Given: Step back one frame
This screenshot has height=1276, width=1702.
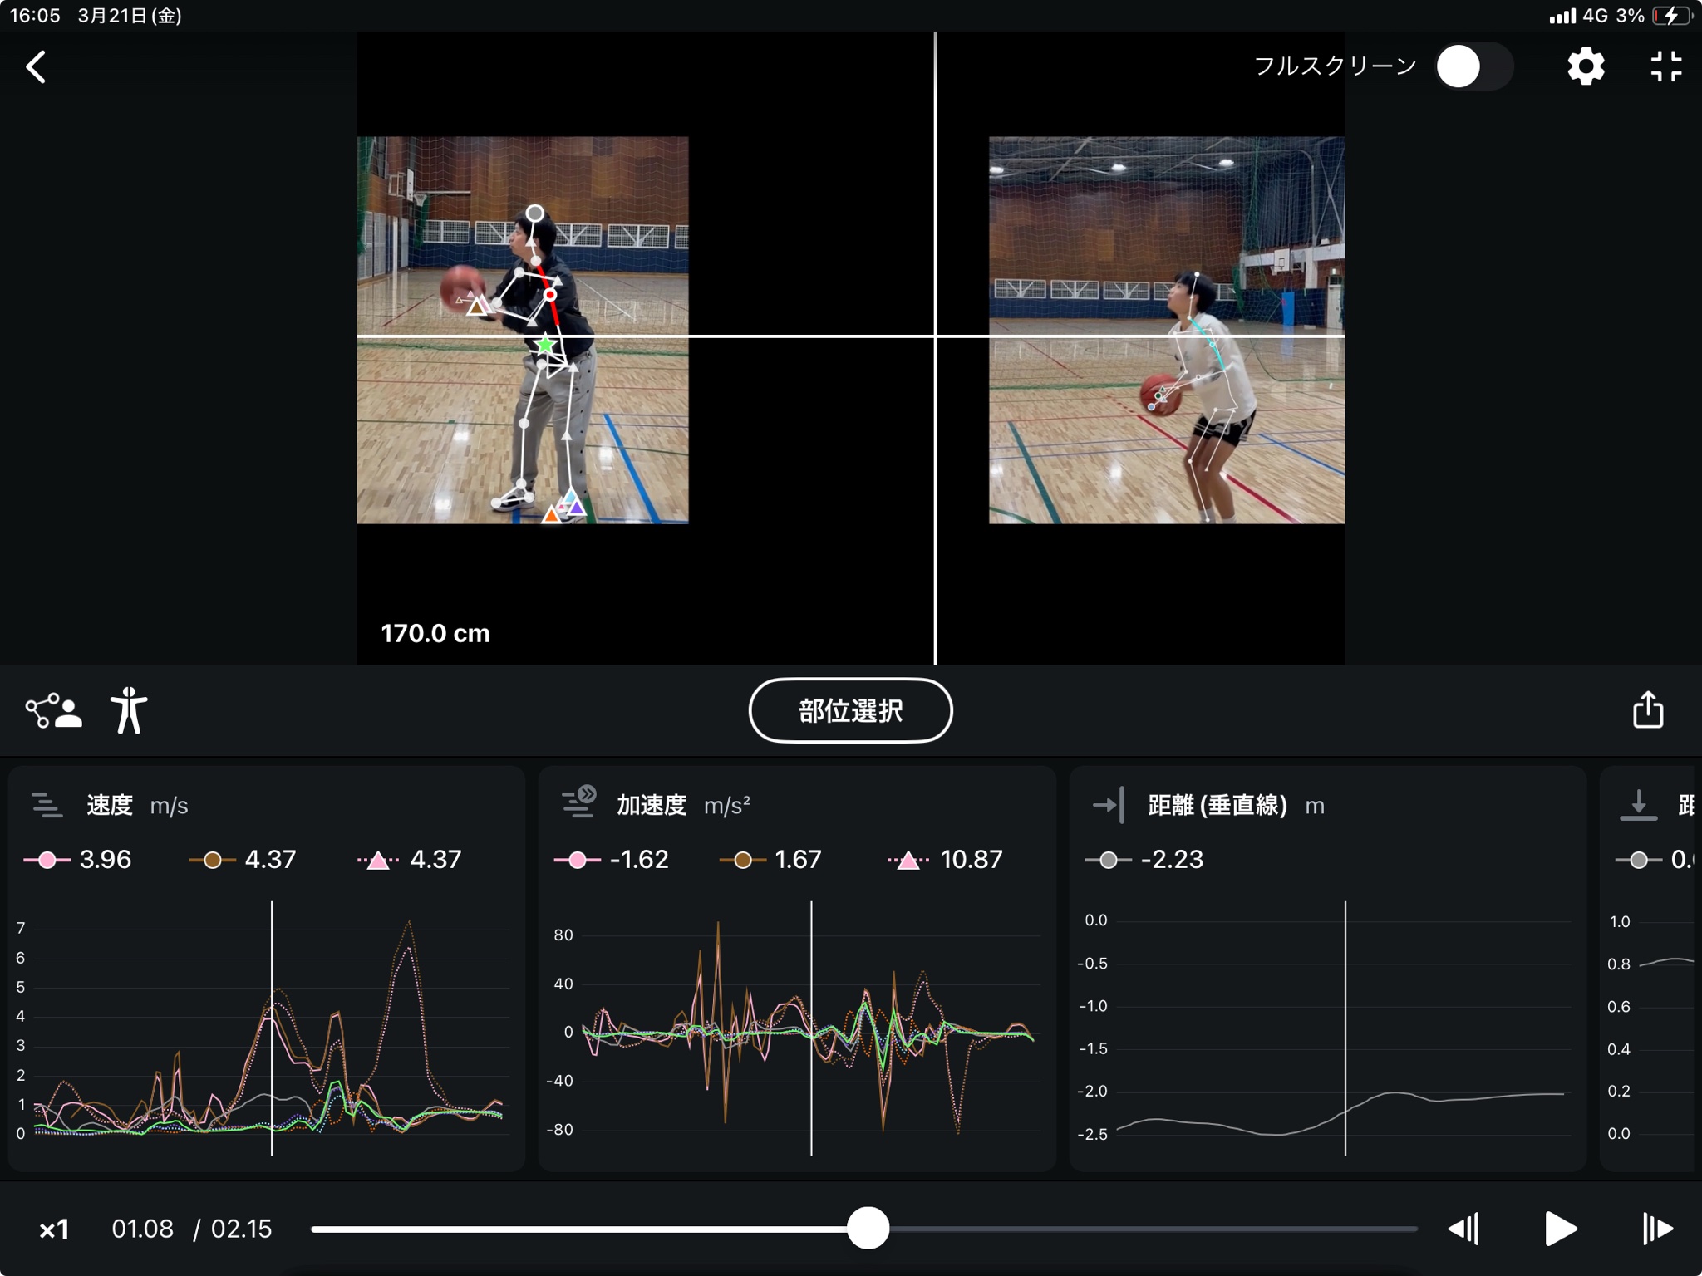Looking at the screenshot, I should click(1463, 1229).
